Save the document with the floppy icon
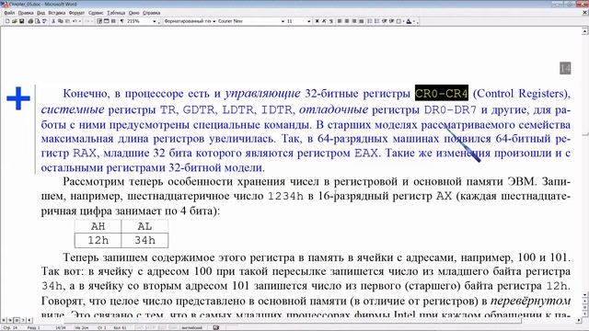Viewport: 589px width, 331px height. pos(21,21)
